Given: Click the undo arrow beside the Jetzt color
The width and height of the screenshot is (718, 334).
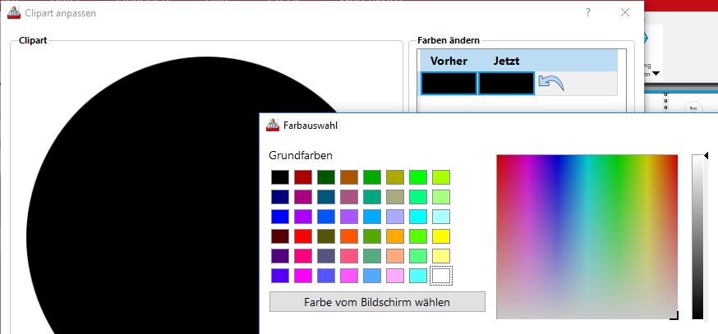Looking at the screenshot, I should [x=551, y=83].
